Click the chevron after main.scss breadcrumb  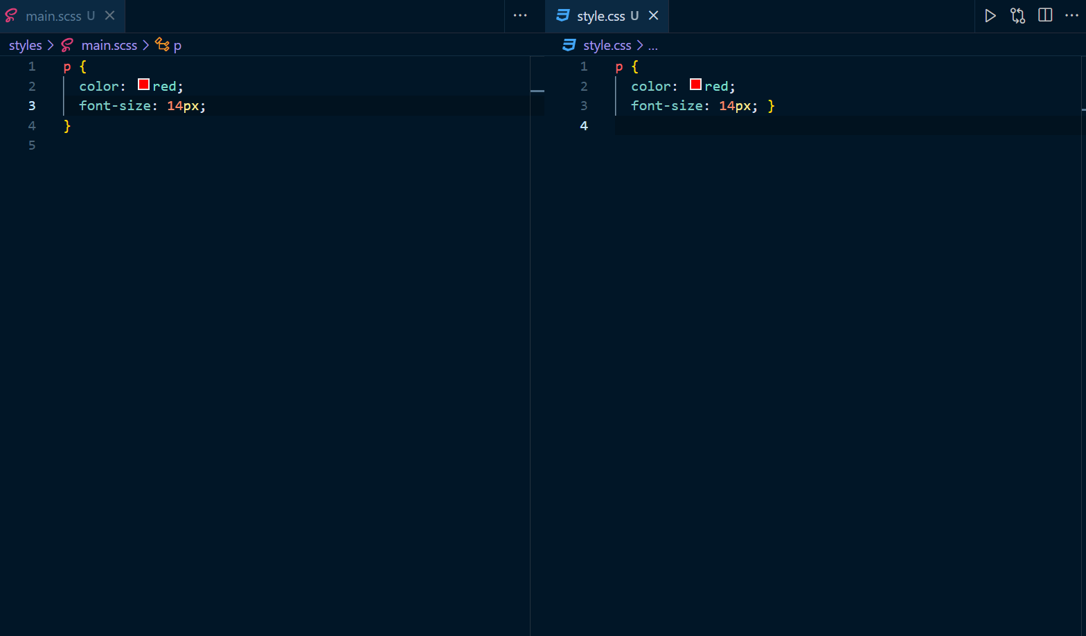(145, 45)
